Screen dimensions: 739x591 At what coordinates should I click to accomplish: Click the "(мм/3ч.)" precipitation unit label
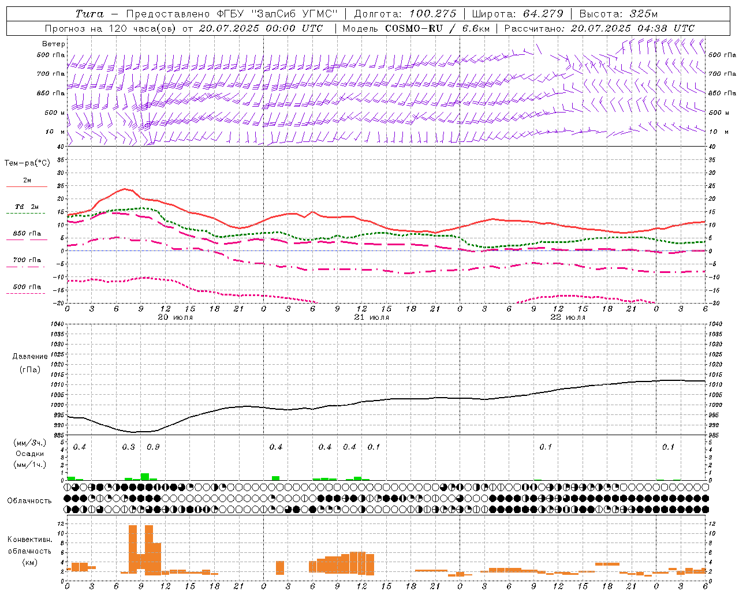[30, 443]
